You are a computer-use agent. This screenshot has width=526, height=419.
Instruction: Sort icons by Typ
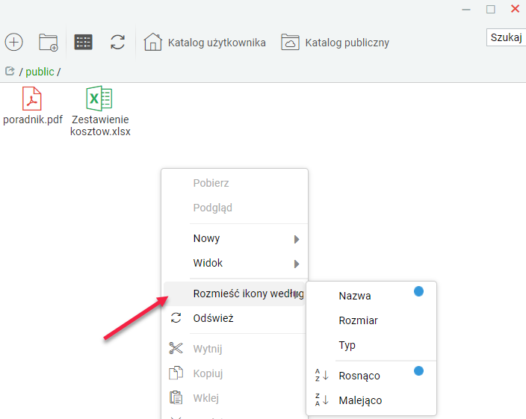click(371, 345)
